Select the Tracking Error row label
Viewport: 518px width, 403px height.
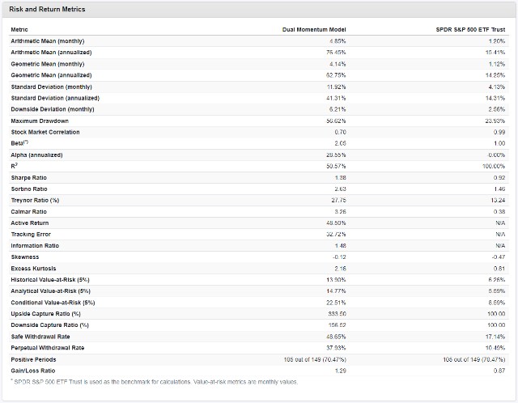point(31,235)
